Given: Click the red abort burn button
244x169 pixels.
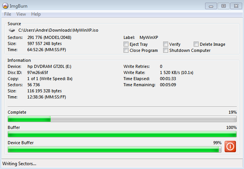Looking at the screenshot, I should point(230,147).
